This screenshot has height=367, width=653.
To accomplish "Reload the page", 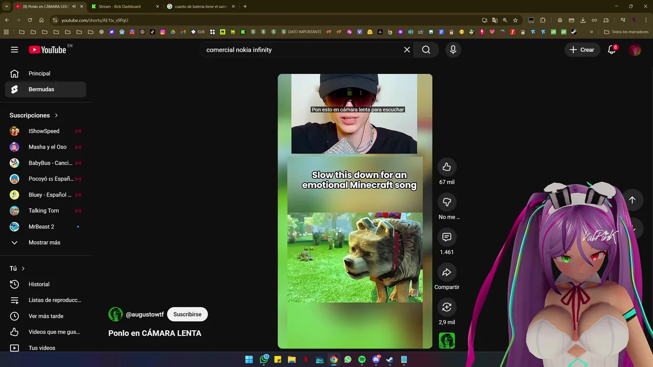I will tap(30, 20).
